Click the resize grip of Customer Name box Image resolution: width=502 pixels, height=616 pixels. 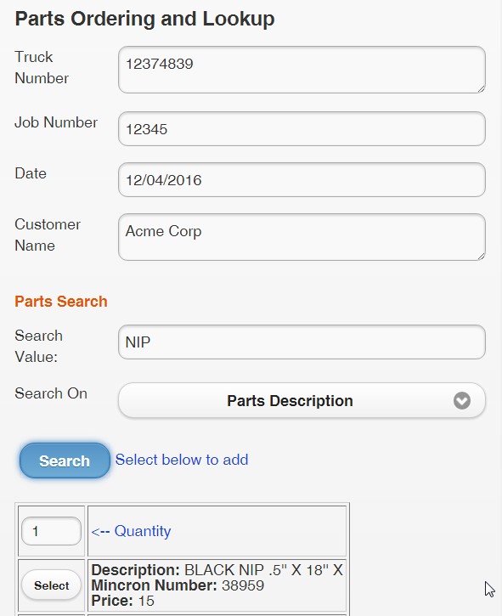pyautogui.click(x=481, y=256)
